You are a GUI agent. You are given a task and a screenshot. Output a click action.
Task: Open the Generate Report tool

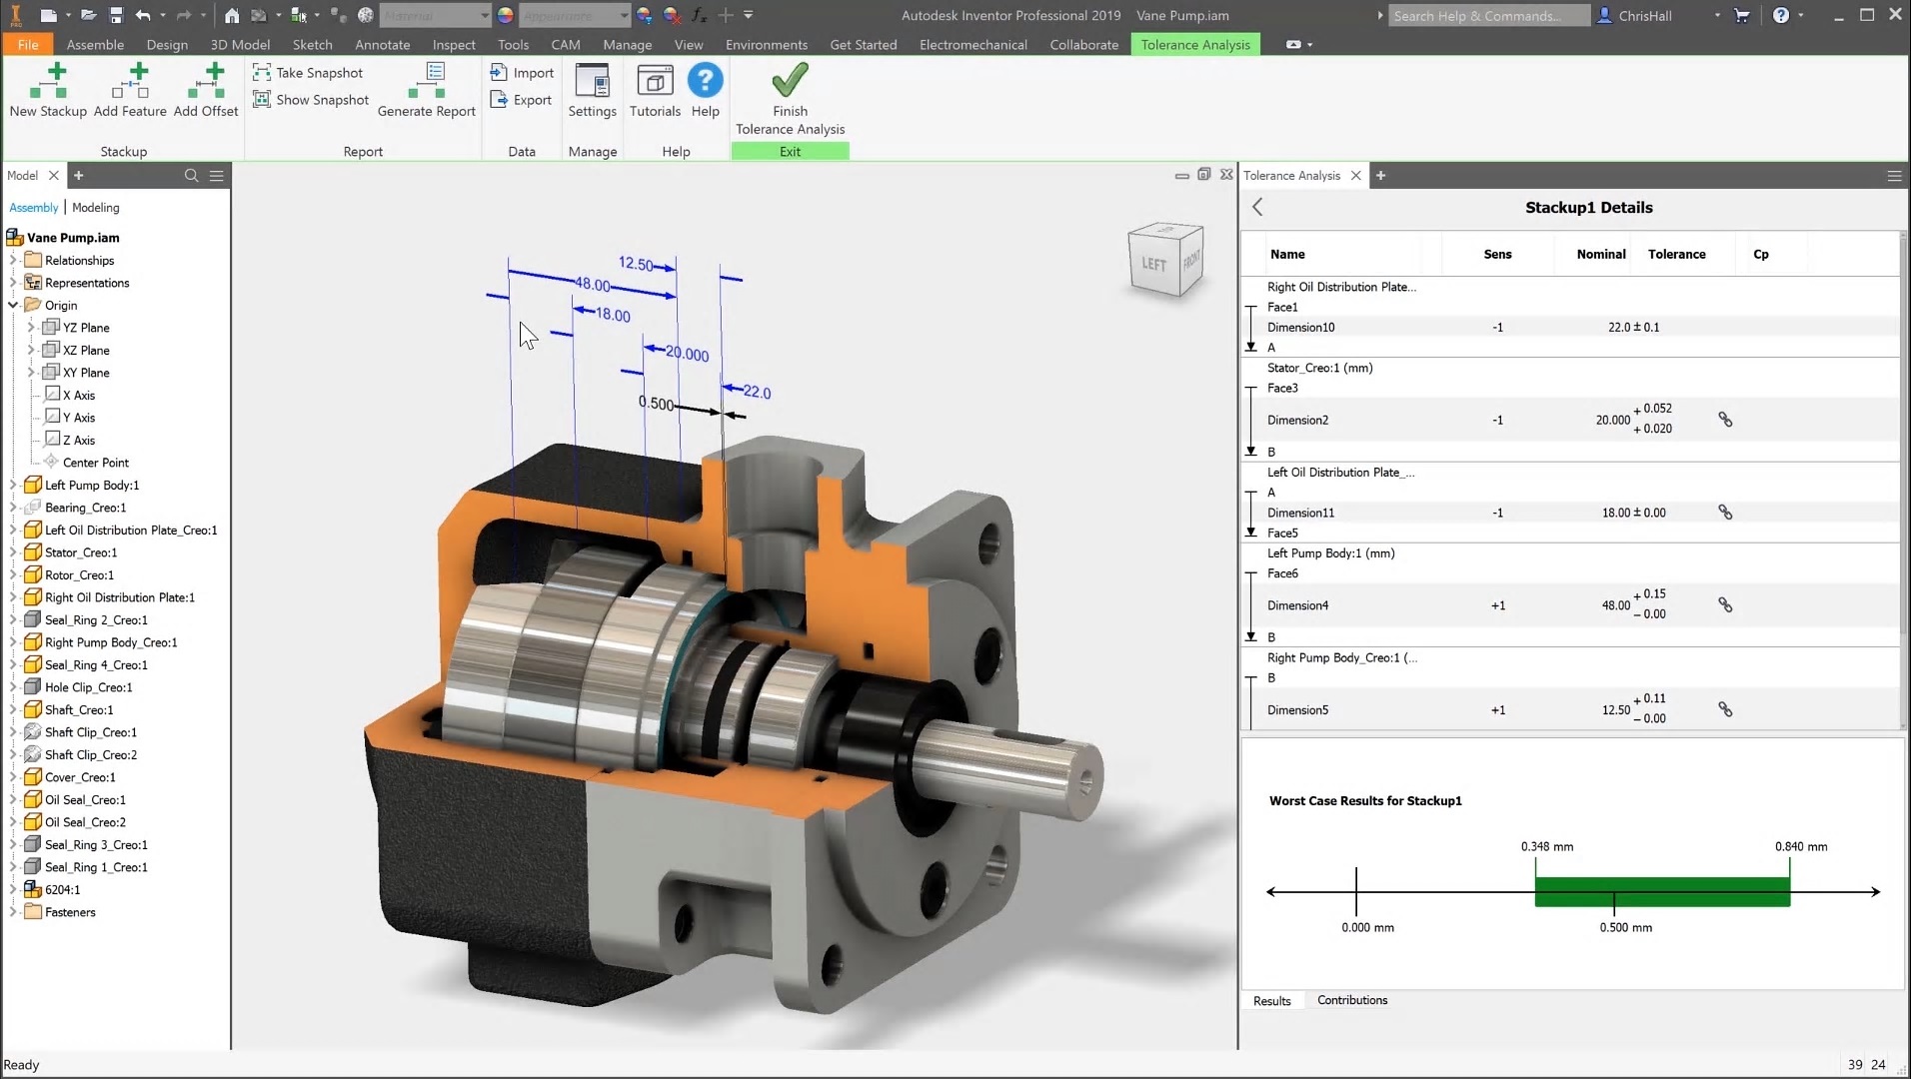(x=427, y=90)
